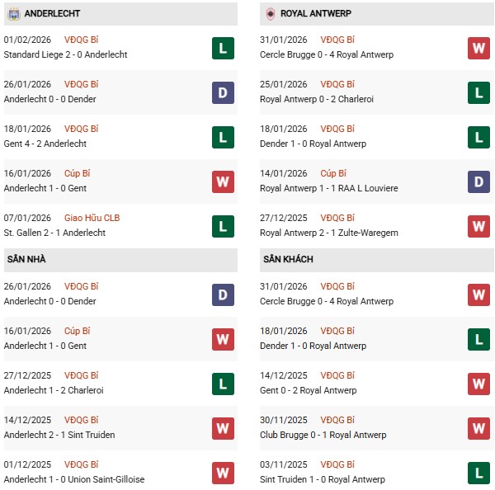Click the W badge for Gent 0-2 Royal Antwerp
Screen dimensions: 495x490
point(478,384)
